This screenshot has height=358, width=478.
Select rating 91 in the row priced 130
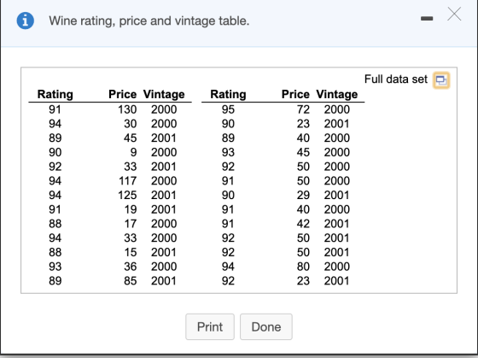pyautogui.click(x=55, y=109)
